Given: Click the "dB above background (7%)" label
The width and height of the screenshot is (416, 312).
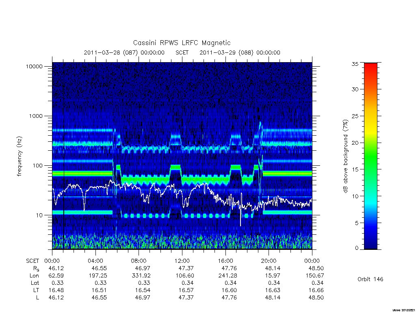Looking at the screenshot, I should (x=345, y=156).
